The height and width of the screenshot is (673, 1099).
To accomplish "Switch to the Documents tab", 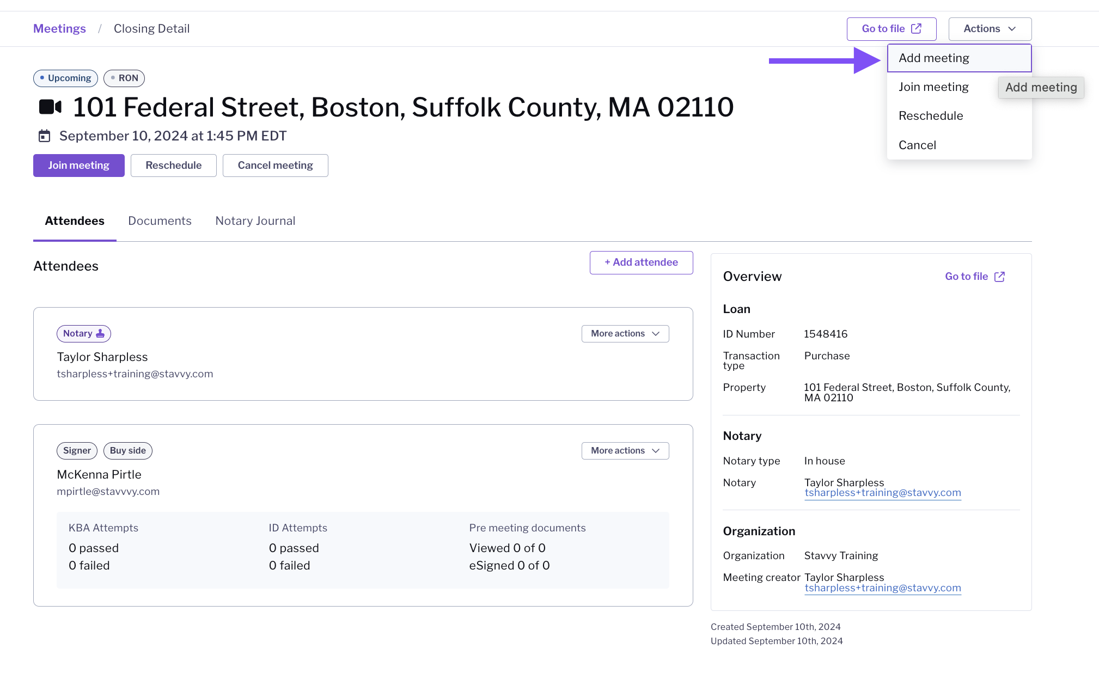I will point(160,221).
